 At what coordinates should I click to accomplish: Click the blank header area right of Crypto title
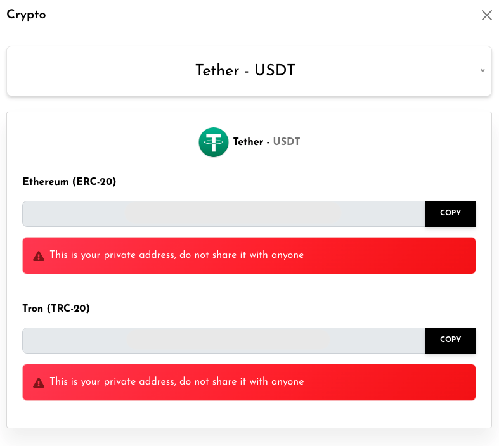(x=254, y=15)
